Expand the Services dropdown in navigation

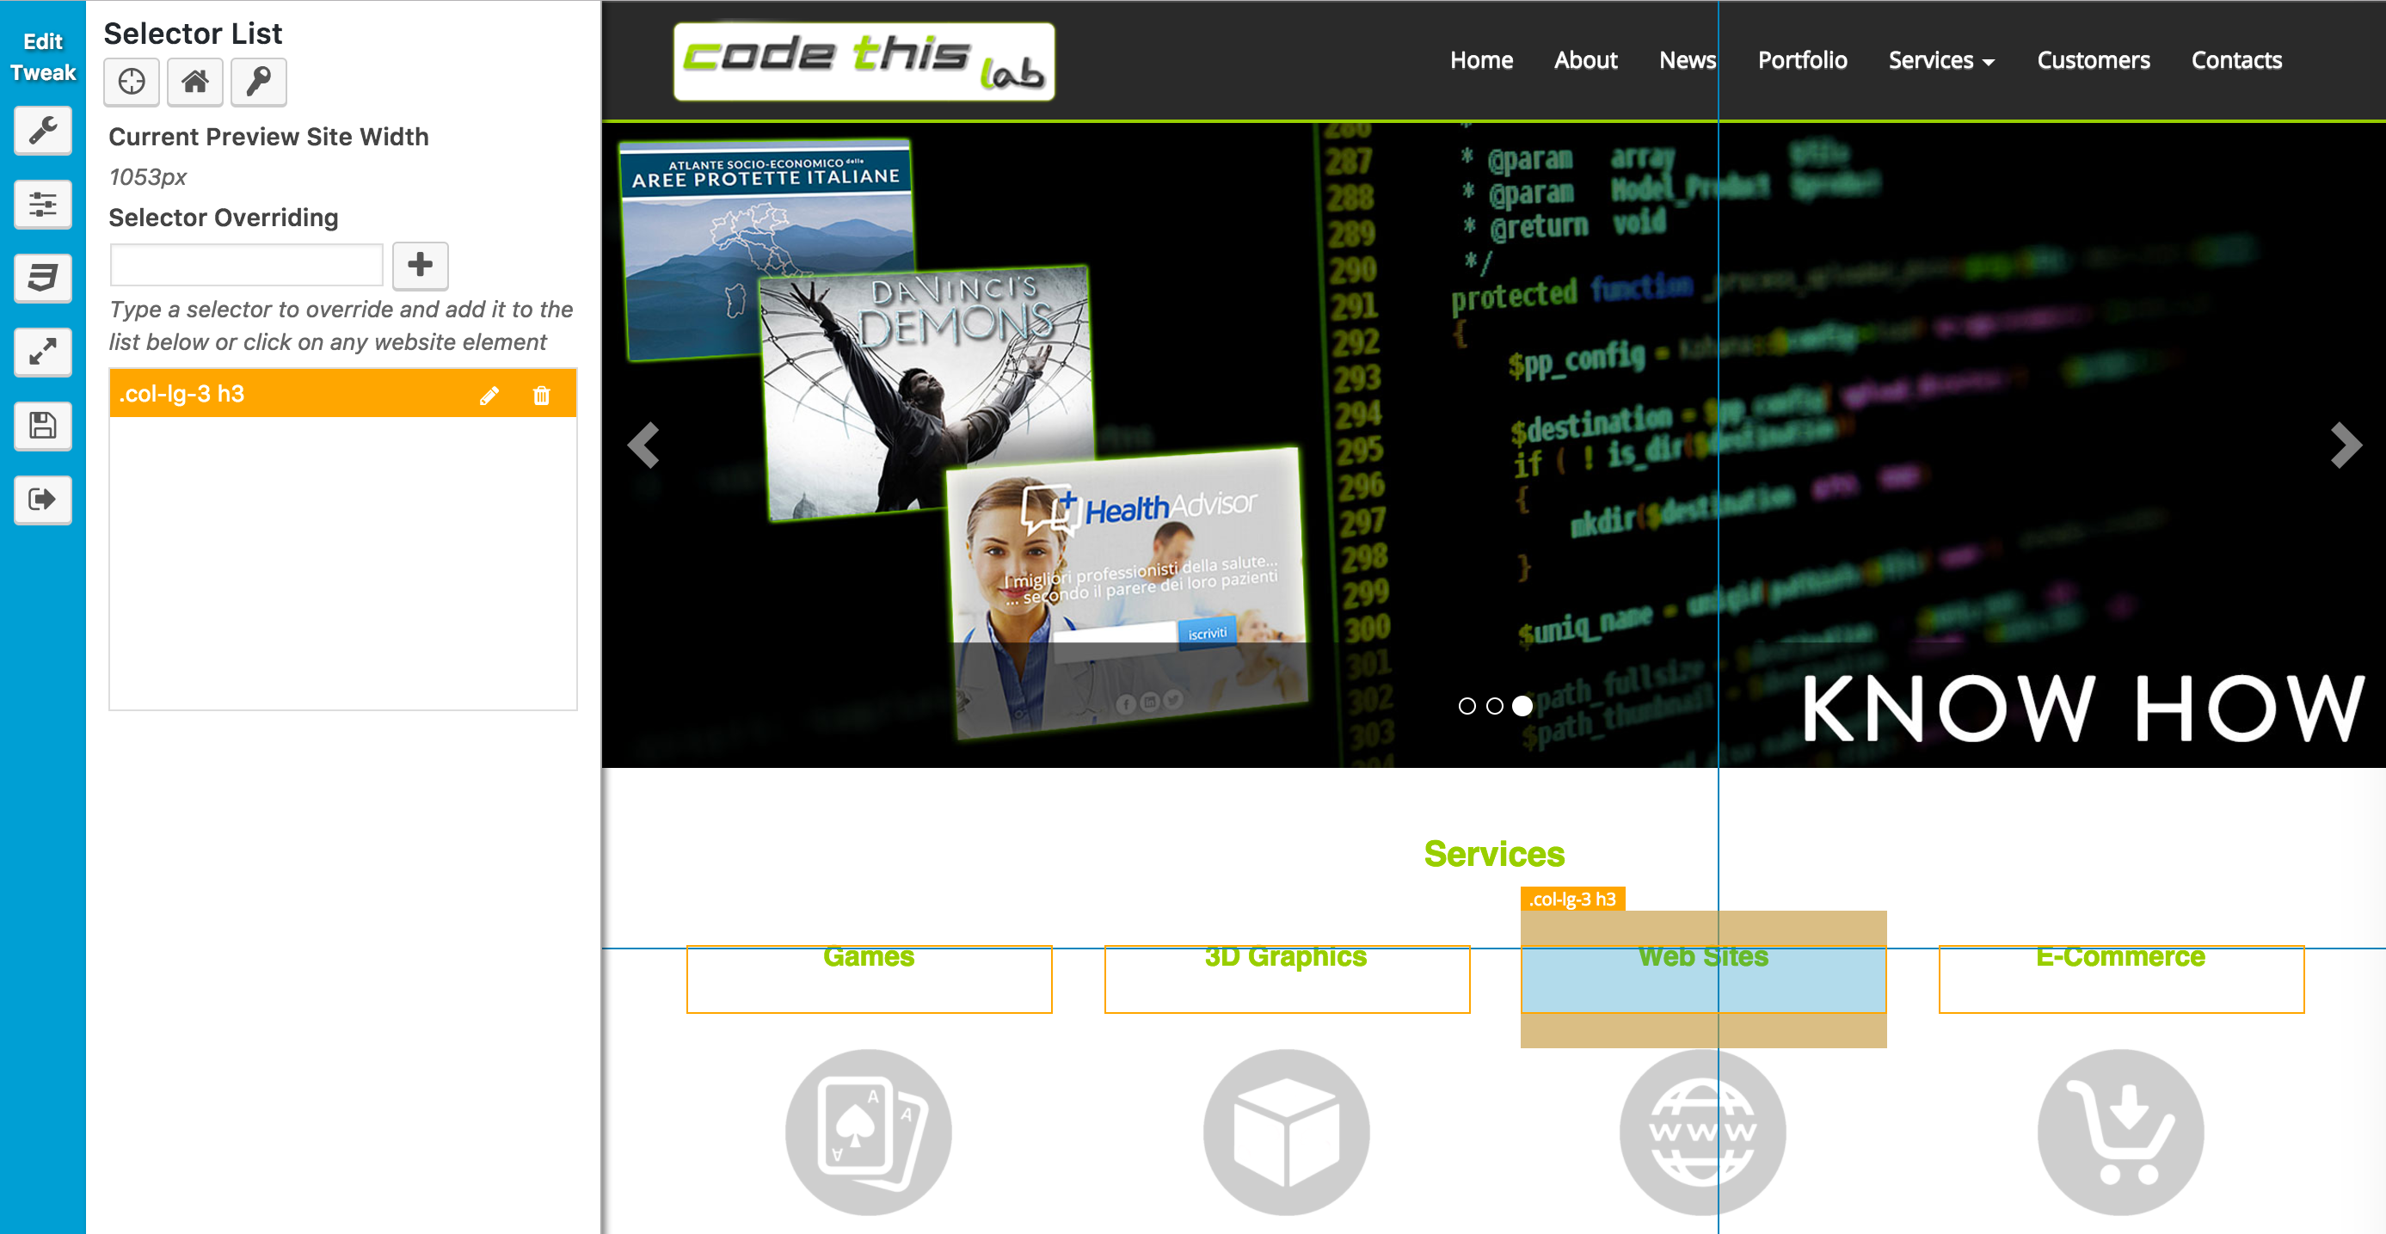click(x=1940, y=60)
